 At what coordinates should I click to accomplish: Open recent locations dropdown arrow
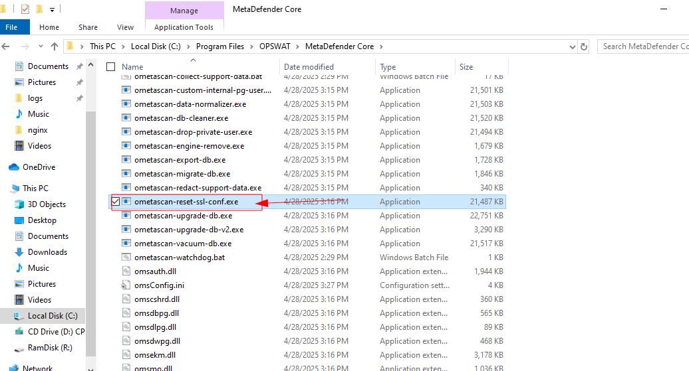tap(41, 46)
